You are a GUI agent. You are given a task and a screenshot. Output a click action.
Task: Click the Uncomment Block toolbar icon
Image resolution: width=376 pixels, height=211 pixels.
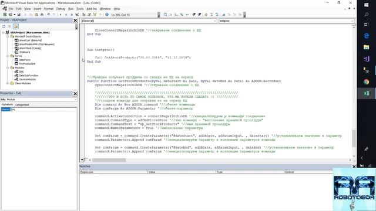click(x=217, y=15)
